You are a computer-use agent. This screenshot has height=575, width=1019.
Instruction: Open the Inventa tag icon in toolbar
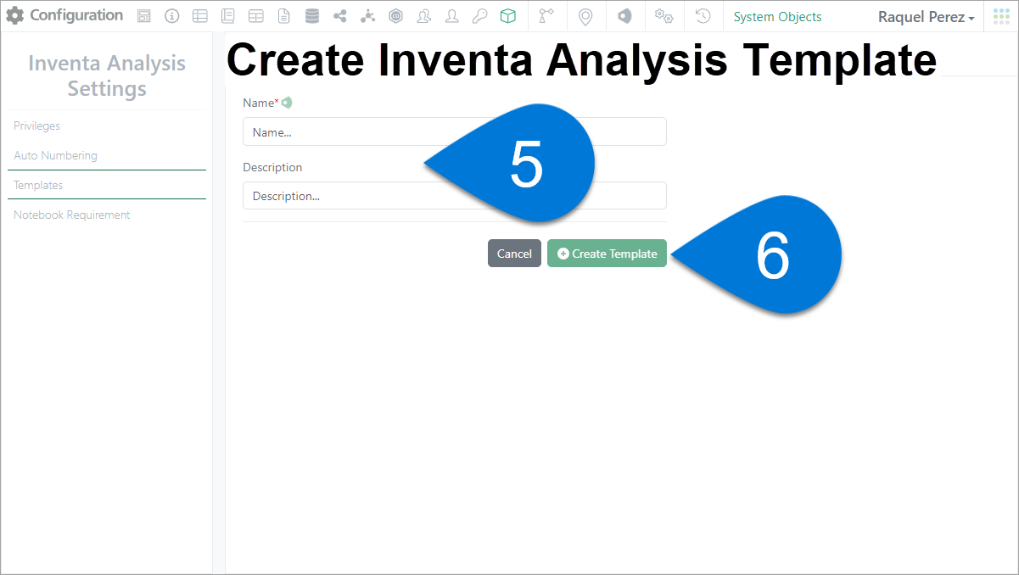pyautogui.click(x=624, y=16)
